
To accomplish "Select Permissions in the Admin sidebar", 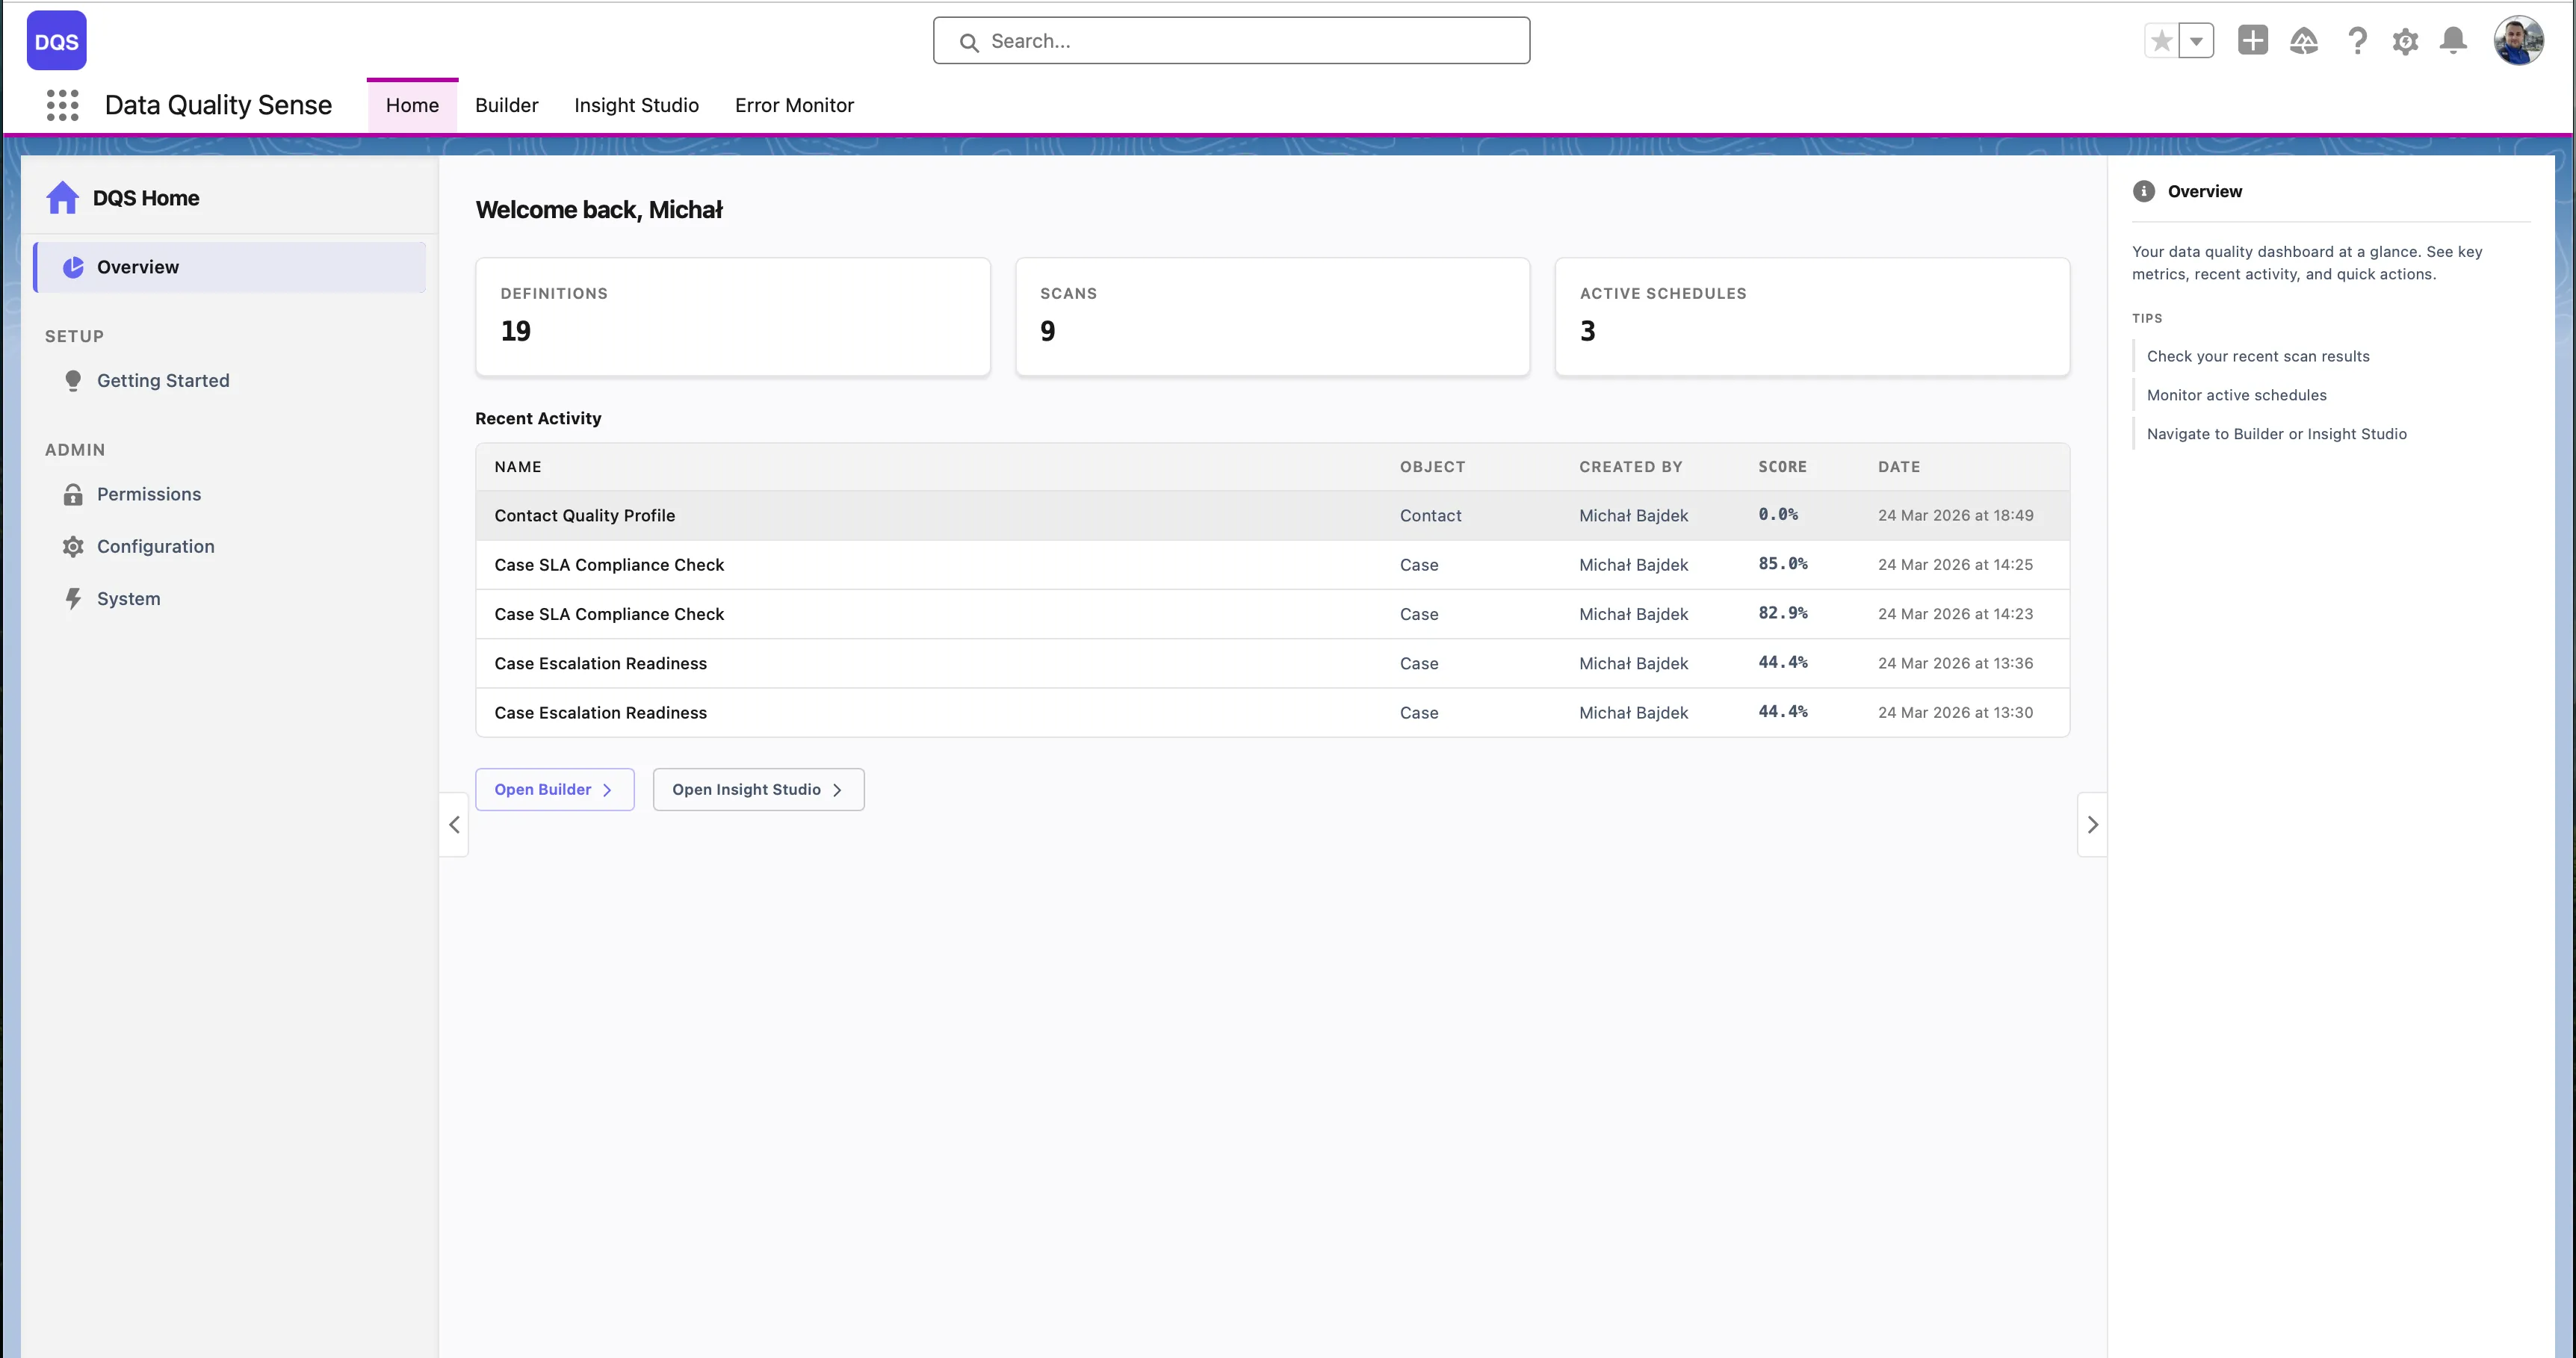I will (x=148, y=493).
